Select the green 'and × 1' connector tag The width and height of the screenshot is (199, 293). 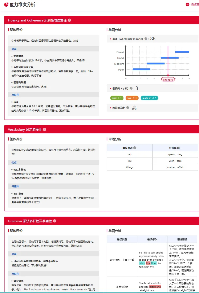pos(117,98)
